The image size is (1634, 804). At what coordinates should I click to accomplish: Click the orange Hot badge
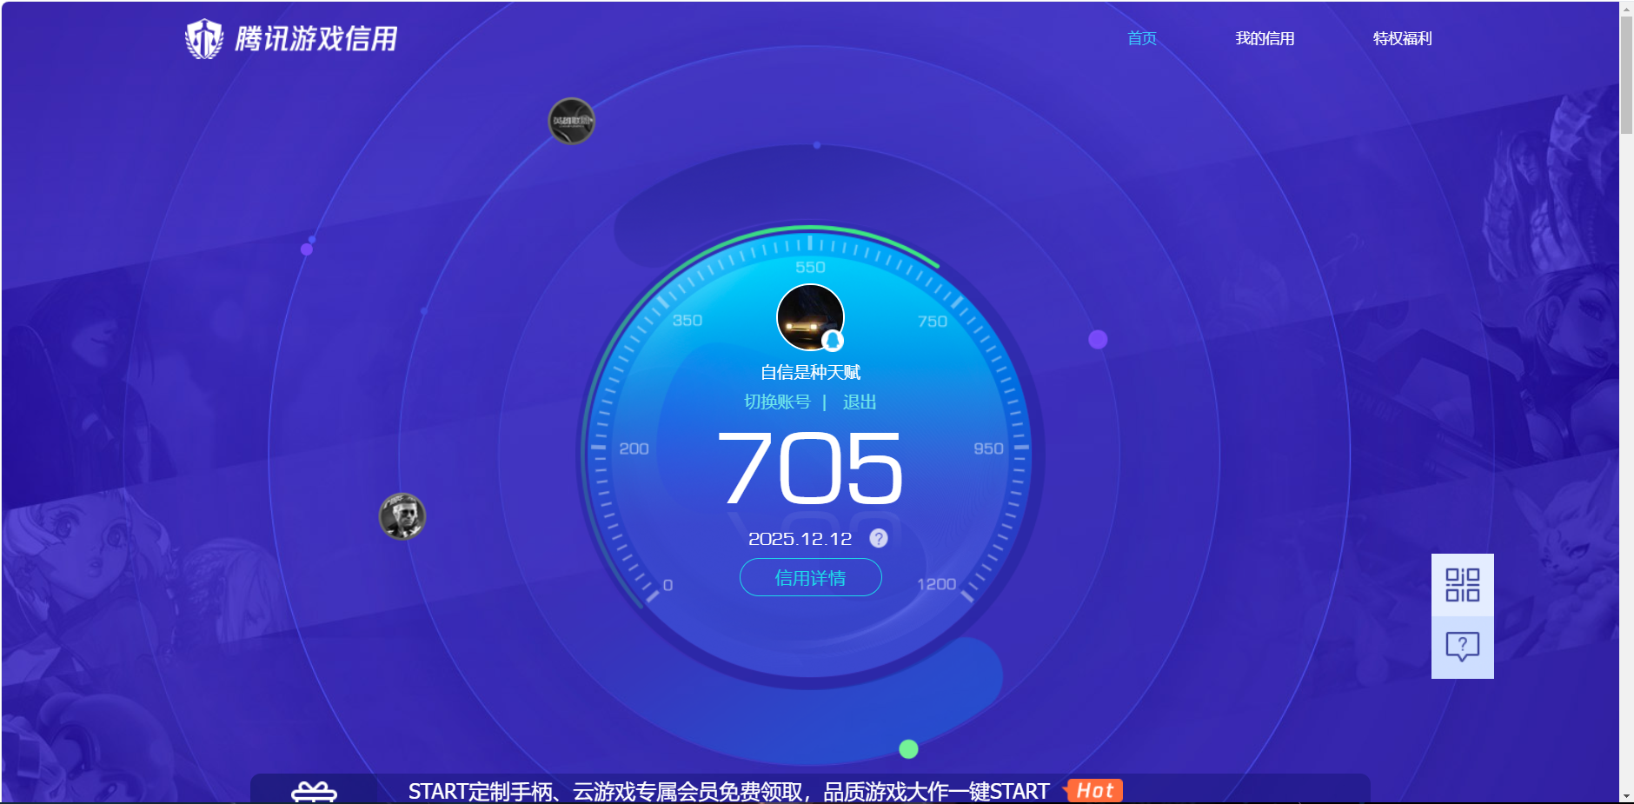click(x=1093, y=790)
